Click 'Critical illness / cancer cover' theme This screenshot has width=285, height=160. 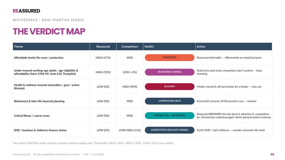(32, 116)
